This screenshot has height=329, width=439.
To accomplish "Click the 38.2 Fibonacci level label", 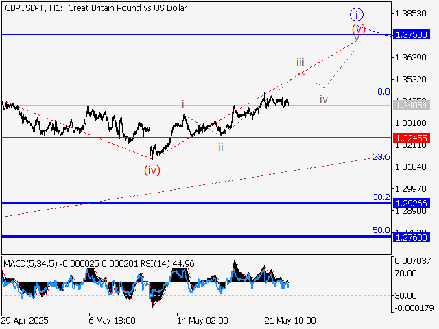I will tap(381, 197).
